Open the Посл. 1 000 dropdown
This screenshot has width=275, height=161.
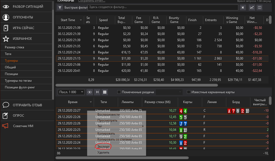(71, 92)
